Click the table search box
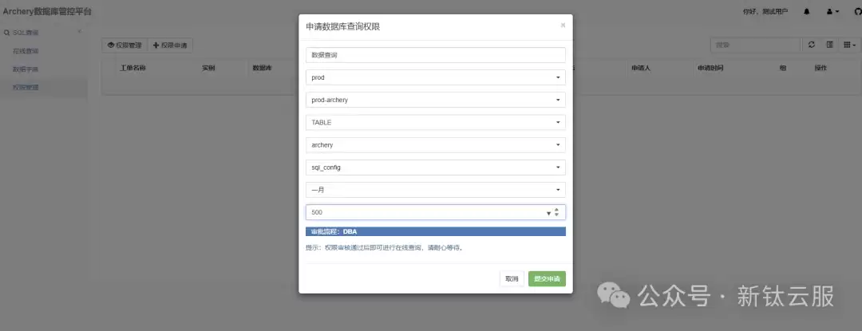862x331 pixels. click(755, 45)
